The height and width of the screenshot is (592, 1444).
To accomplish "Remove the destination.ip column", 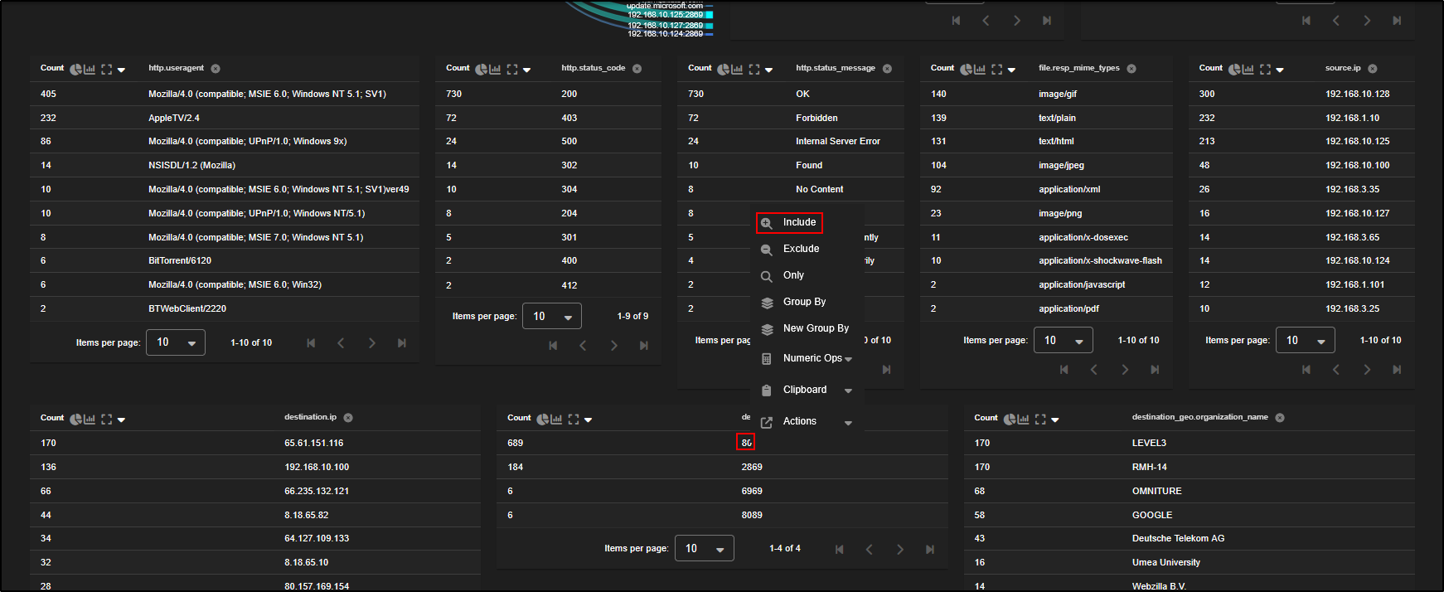I will pyautogui.click(x=348, y=418).
